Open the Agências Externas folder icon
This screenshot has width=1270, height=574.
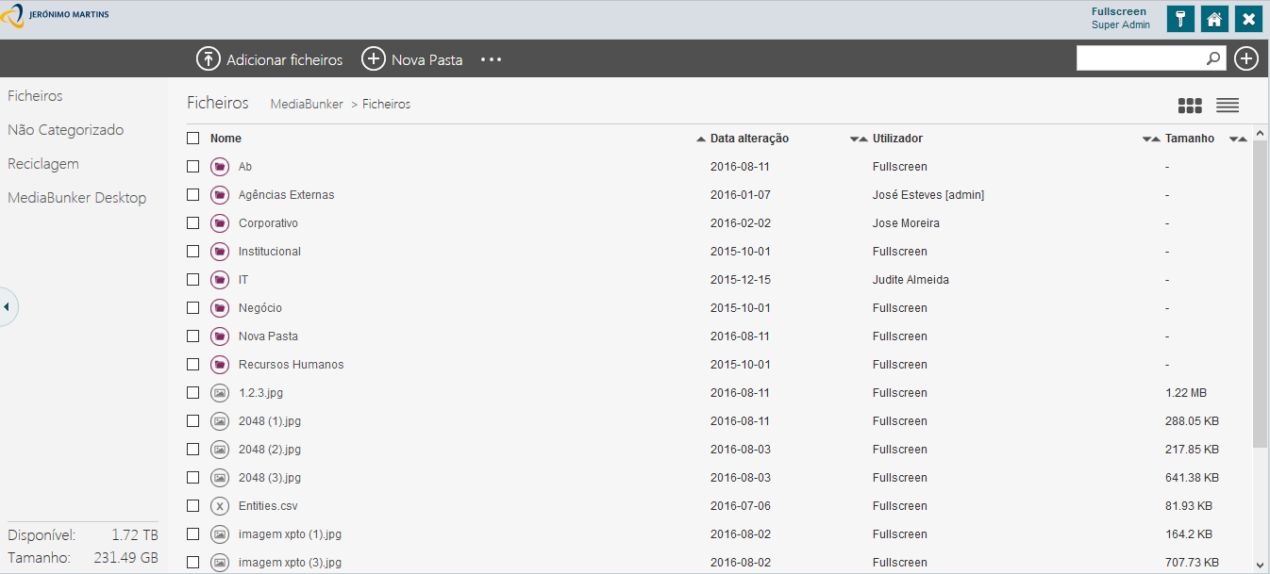[220, 195]
